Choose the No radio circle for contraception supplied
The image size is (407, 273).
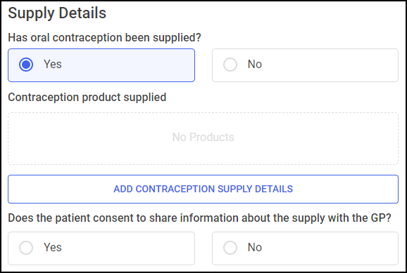coord(230,65)
